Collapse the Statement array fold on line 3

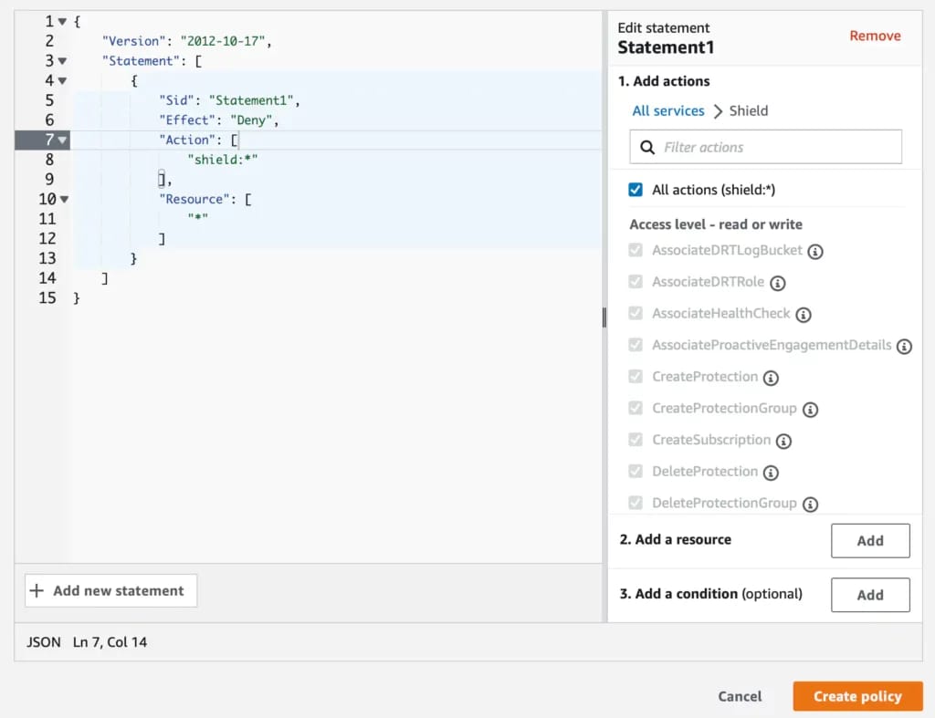click(62, 61)
